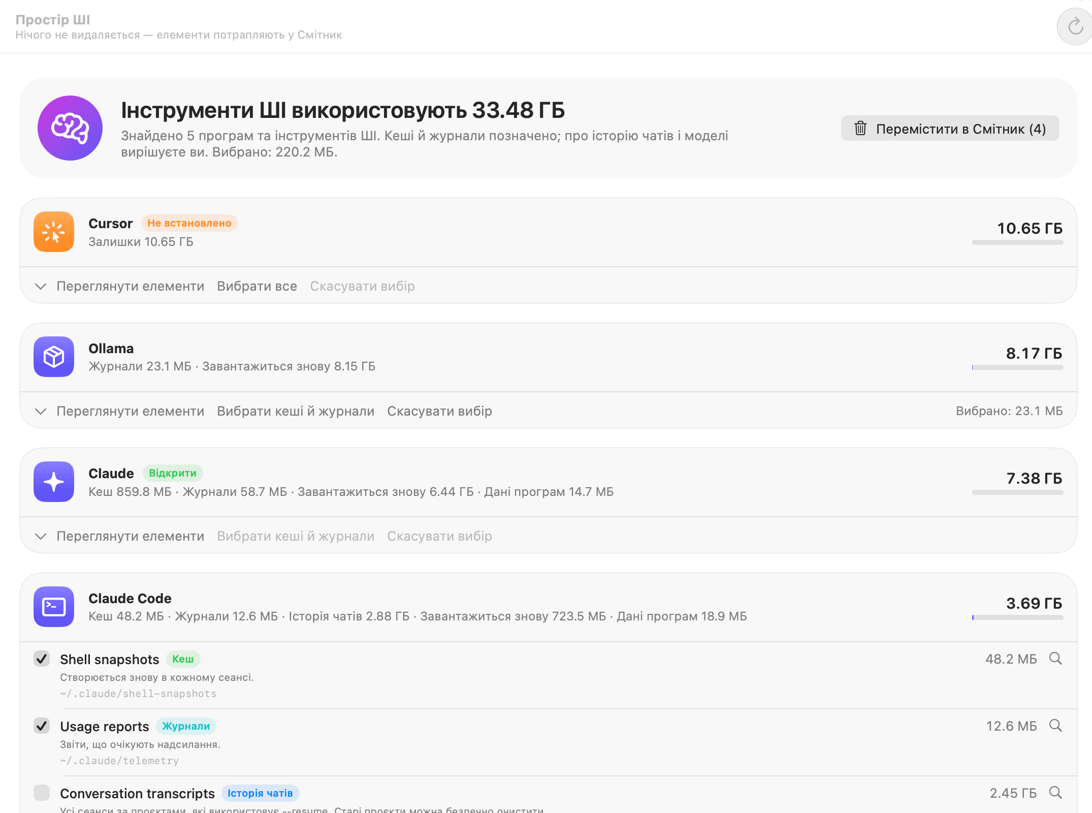Click Cursor's 10.65 ГБ size bar
The width and height of the screenshot is (1092, 813).
(x=1017, y=242)
